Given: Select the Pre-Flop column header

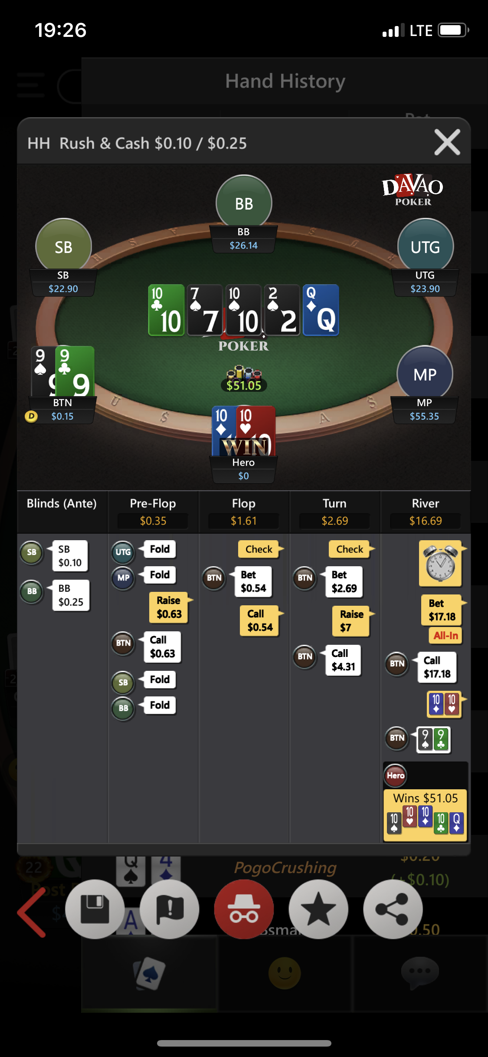Looking at the screenshot, I should coord(153,503).
